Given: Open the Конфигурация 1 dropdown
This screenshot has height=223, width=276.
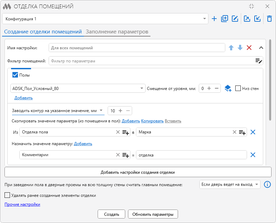Looking at the screenshot, I should coord(105,19).
